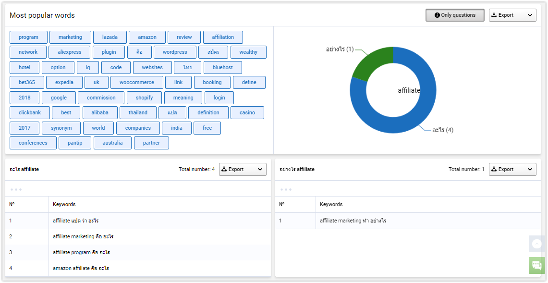Open Export dropdown for อะไร affiliate table
548x283 pixels.
[243, 169]
